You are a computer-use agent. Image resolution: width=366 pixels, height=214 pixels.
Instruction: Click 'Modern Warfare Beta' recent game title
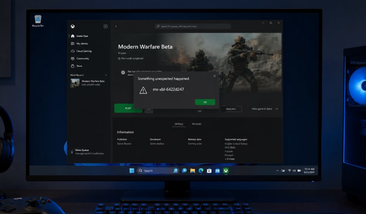[93, 81]
